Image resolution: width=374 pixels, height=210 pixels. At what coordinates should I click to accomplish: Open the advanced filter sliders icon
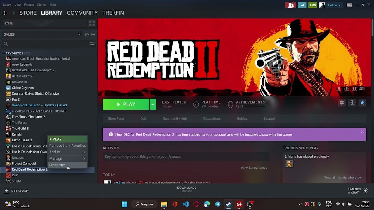(92, 44)
